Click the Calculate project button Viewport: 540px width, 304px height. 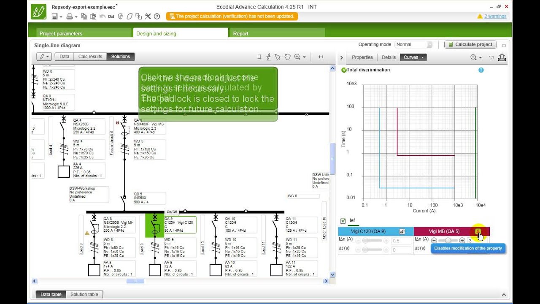pyautogui.click(x=470, y=44)
